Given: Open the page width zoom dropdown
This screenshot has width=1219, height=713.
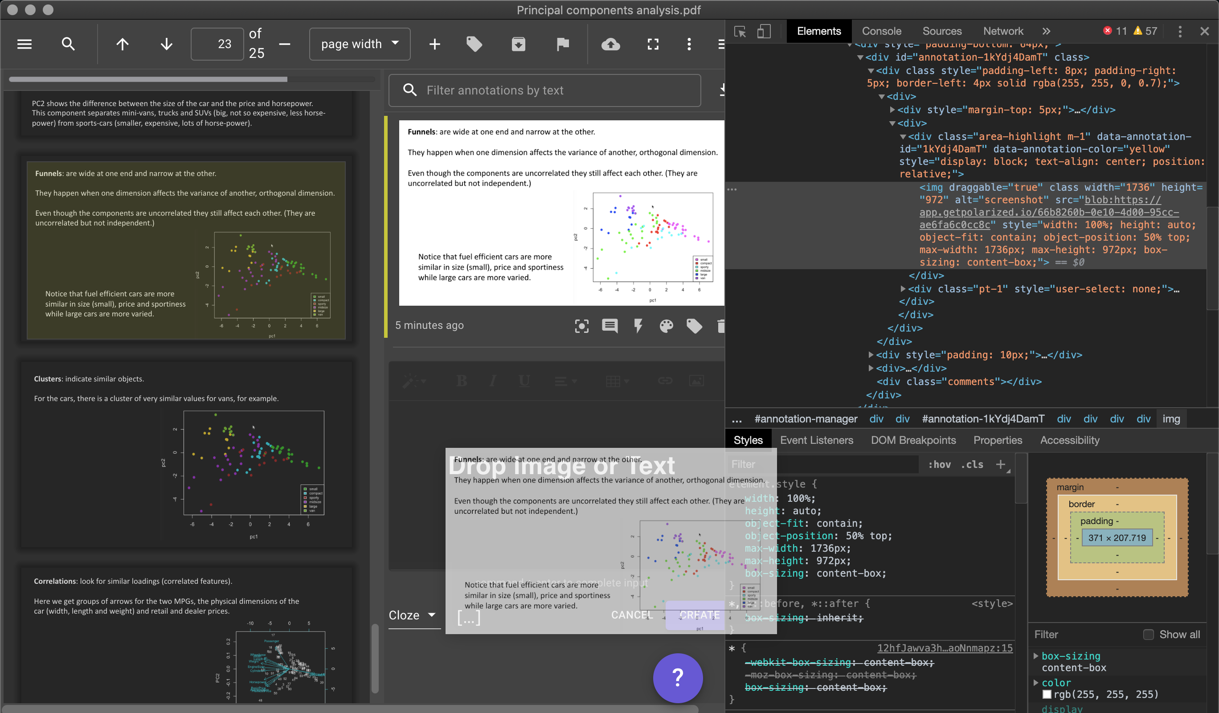Looking at the screenshot, I should coord(360,44).
